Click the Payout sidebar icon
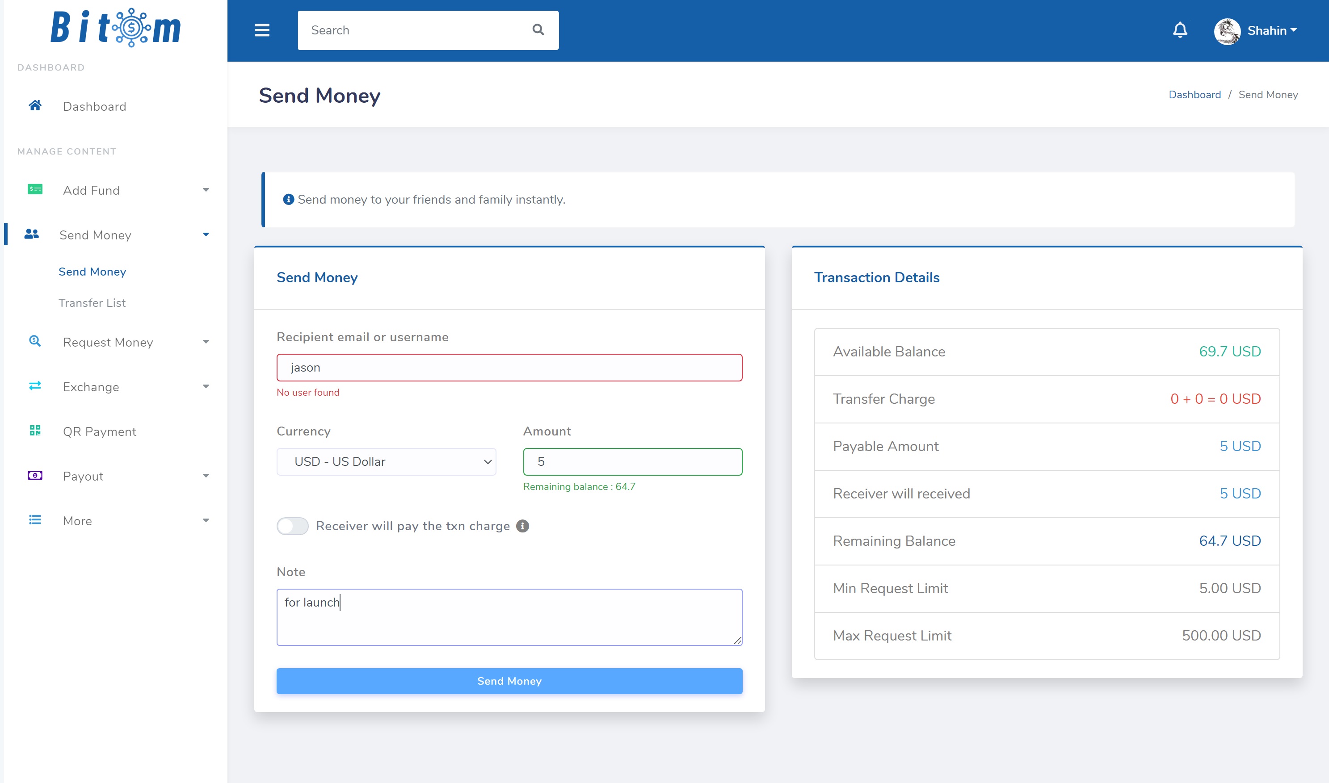Screen dimensions: 1329x783 pyautogui.click(x=34, y=476)
